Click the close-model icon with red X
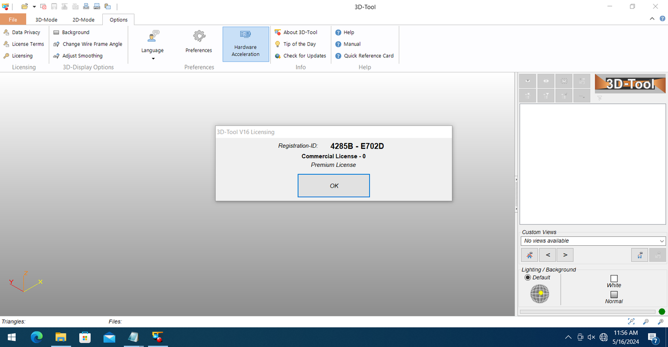This screenshot has width=668, height=347. [x=43, y=7]
